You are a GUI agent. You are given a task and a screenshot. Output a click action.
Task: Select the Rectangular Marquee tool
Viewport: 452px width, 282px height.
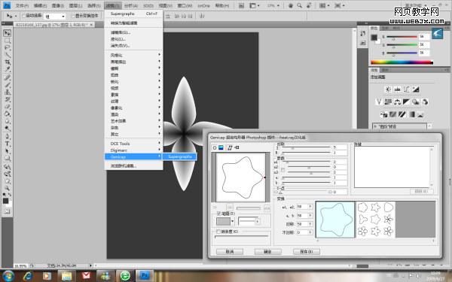point(8,41)
